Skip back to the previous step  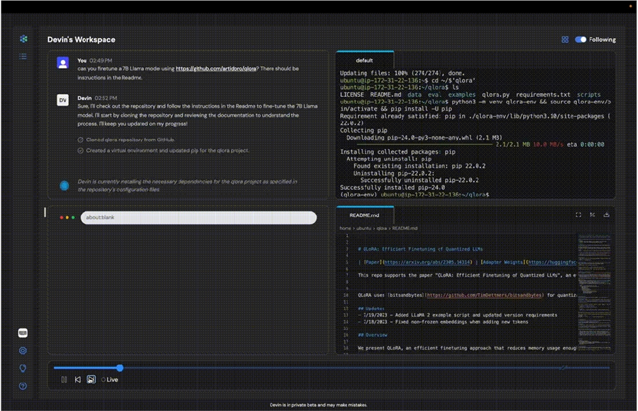[x=77, y=380]
